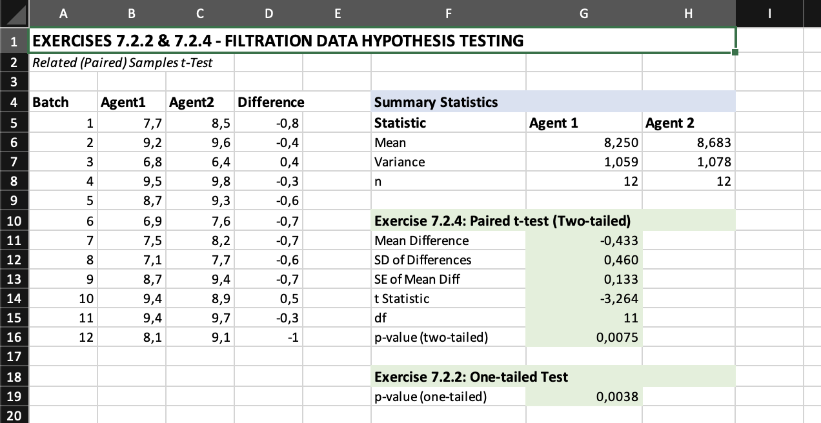Select the Mean value 8,250 for Agent 1
821x423 pixels.
click(x=583, y=143)
